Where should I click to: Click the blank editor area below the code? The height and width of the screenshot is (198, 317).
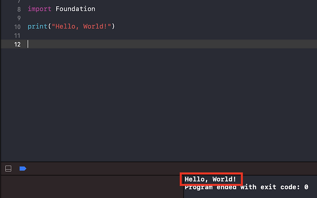[x=172, y=105]
